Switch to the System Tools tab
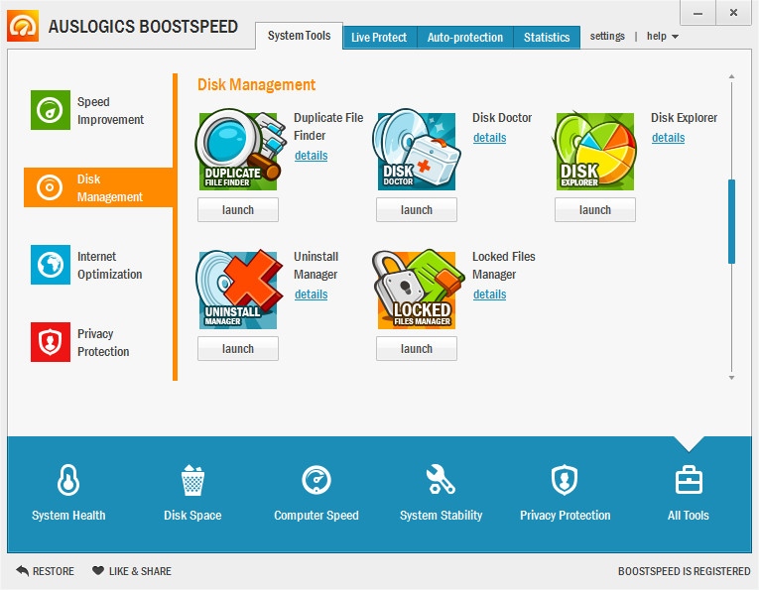Image resolution: width=759 pixels, height=590 pixels. pos(300,36)
